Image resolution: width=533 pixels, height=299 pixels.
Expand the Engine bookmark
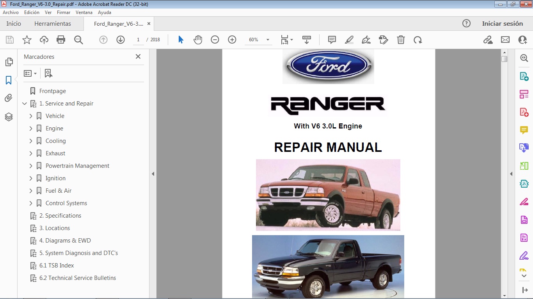[x=32, y=128]
